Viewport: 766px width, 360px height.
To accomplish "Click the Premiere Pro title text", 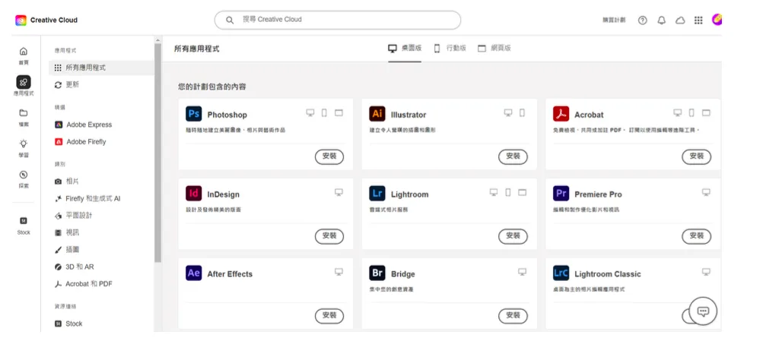I will coord(598,194).
